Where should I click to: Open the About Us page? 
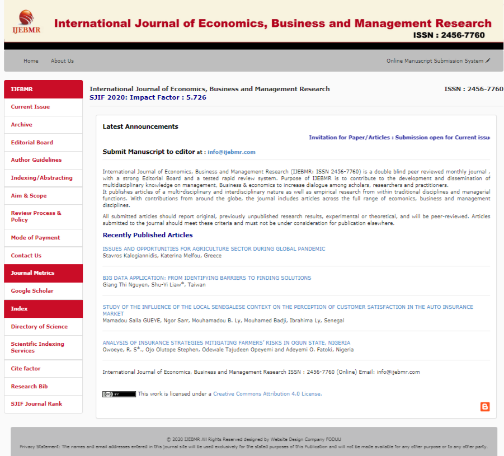[x=62, y=61]
